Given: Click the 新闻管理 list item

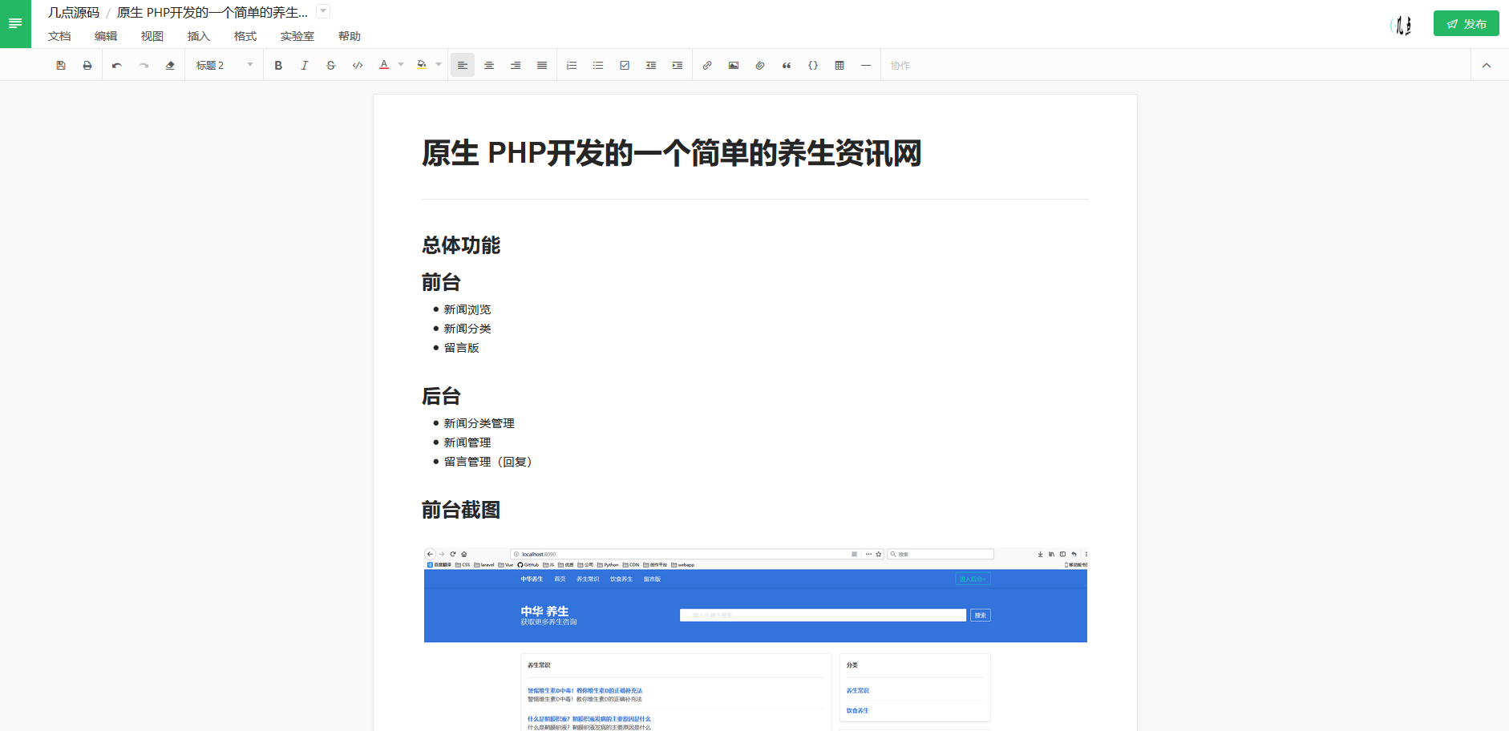Looking at the screenshot, I should pos(467,442).
